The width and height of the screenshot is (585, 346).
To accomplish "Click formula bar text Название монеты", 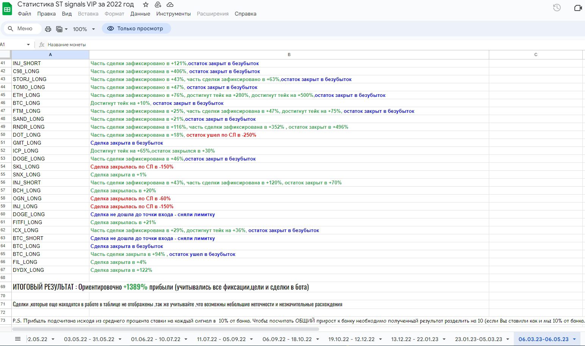I will point(67,45).
